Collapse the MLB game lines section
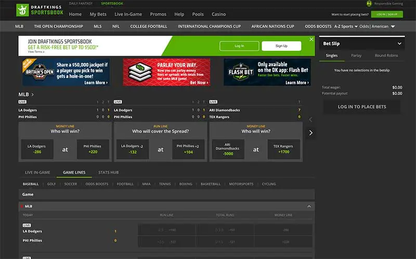 coord(309,206)
